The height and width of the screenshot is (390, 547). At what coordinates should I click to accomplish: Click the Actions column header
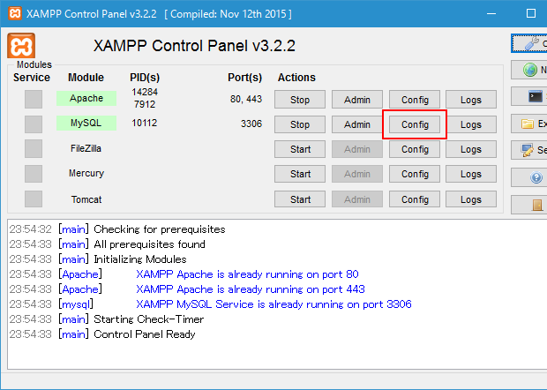click(296, 78)
